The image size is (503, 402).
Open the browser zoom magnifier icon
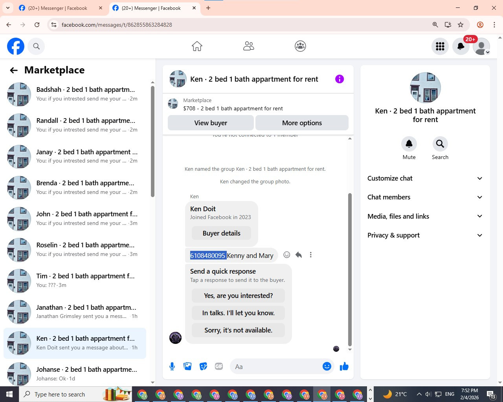(x=435, y=25)
